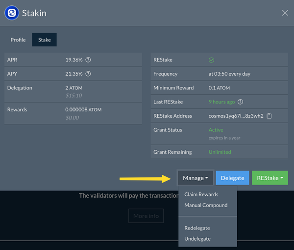Click the APY help question mark icon
The height and width of the screenshot is (250, 294).
(88, 74)
